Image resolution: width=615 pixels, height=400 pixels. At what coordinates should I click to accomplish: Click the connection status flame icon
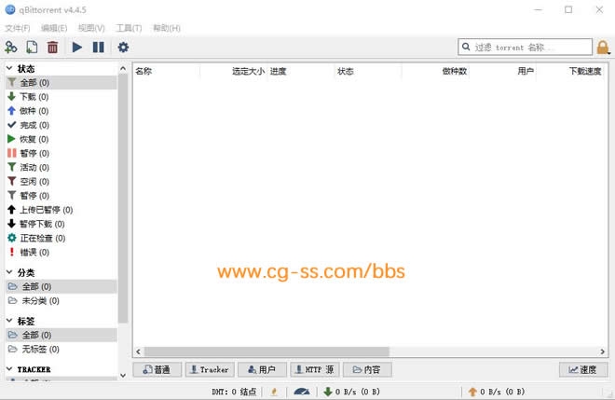274,392
